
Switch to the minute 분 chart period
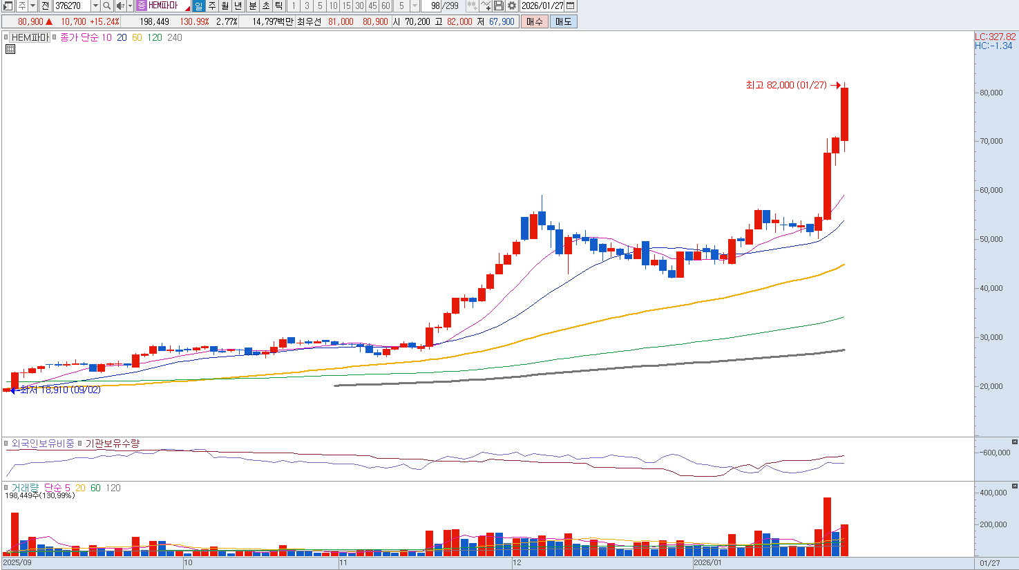click(x=252, y=6)
